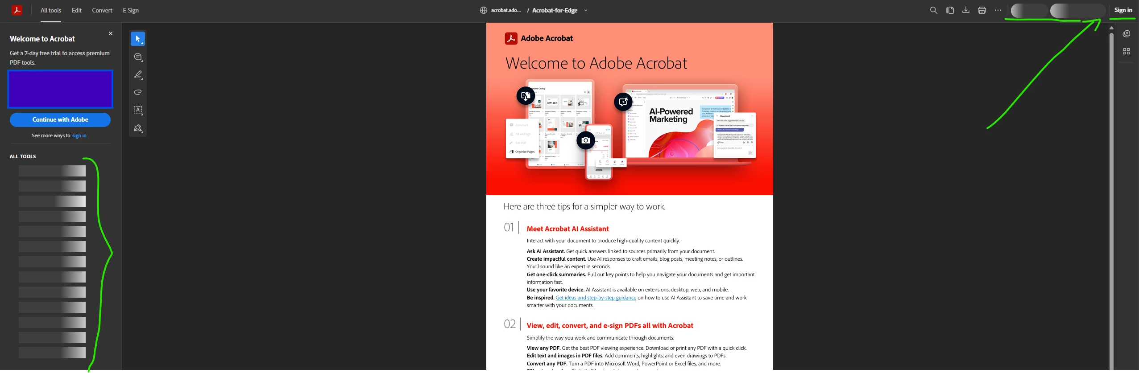Select the Fill and sign pen tool

click(x=138, y=128)
